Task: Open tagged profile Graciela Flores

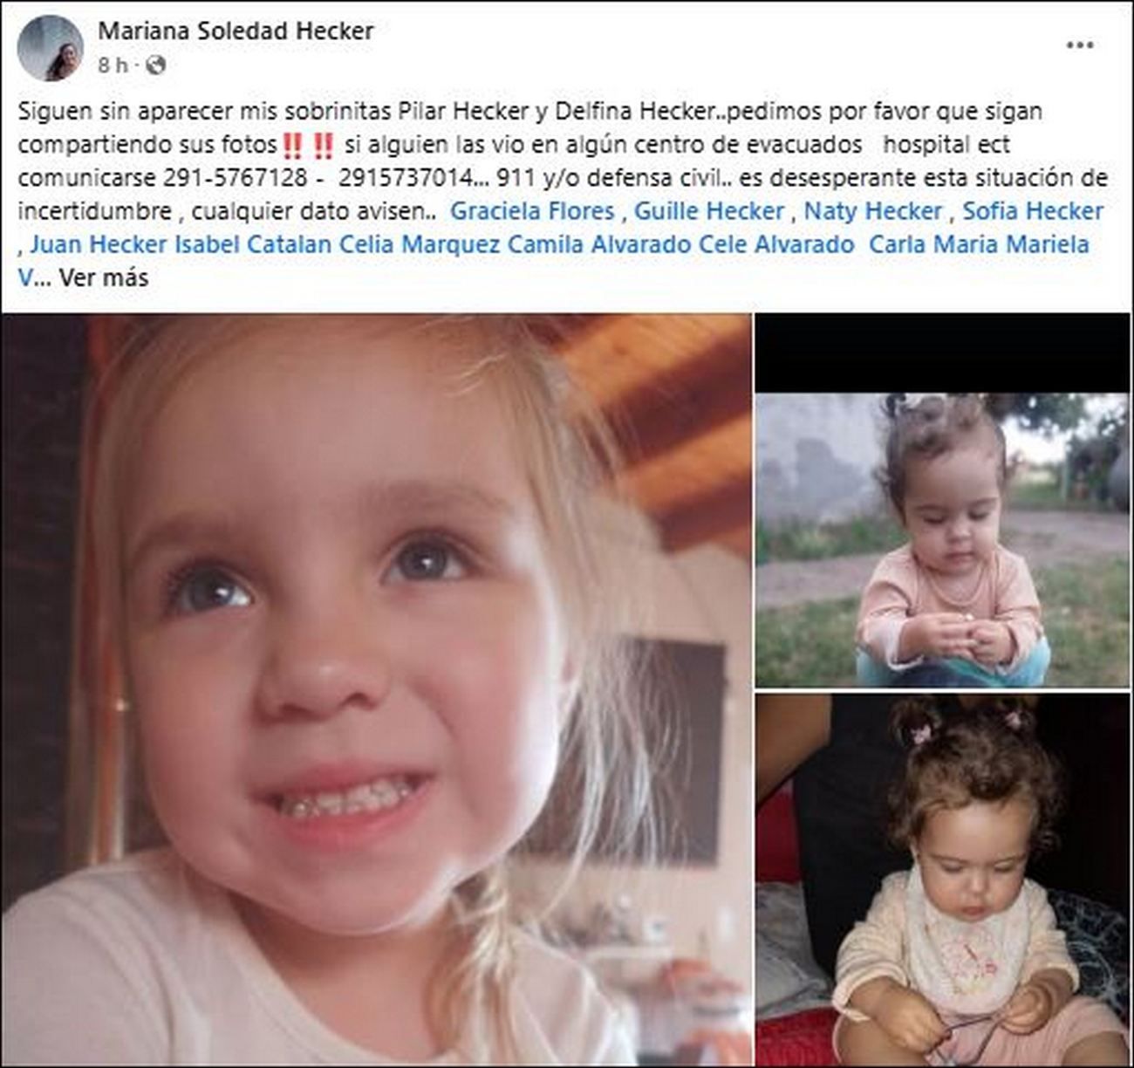Action: pos(532,211)
